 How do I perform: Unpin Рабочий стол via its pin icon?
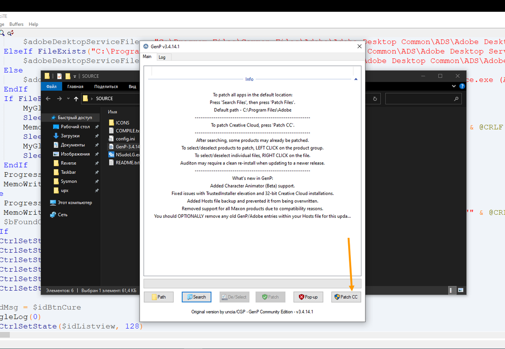coord(97,127)
